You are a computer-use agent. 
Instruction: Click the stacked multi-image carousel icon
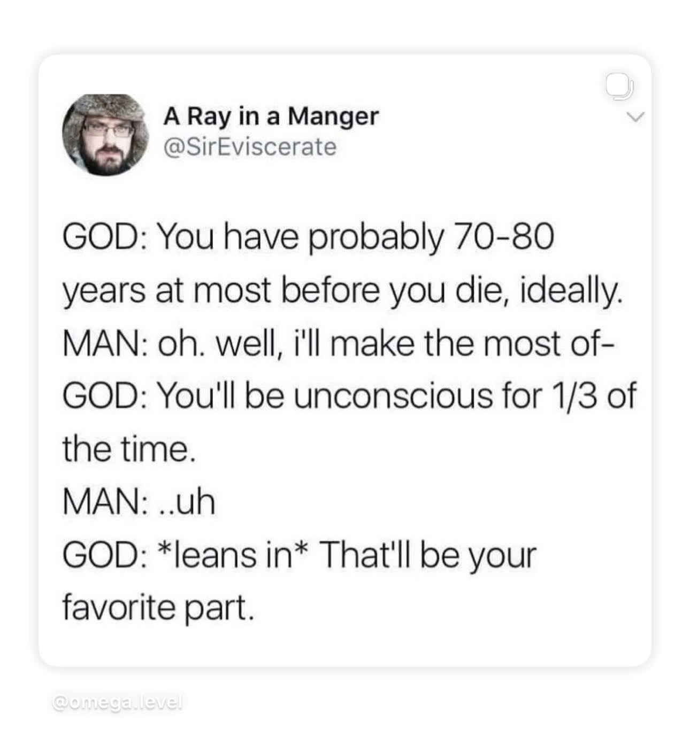tap(620, 89)
